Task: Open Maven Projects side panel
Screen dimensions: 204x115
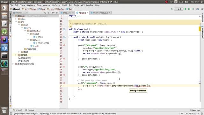Action: coord(202,33)
